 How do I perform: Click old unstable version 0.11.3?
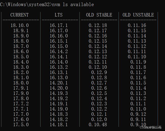(138, 93)
